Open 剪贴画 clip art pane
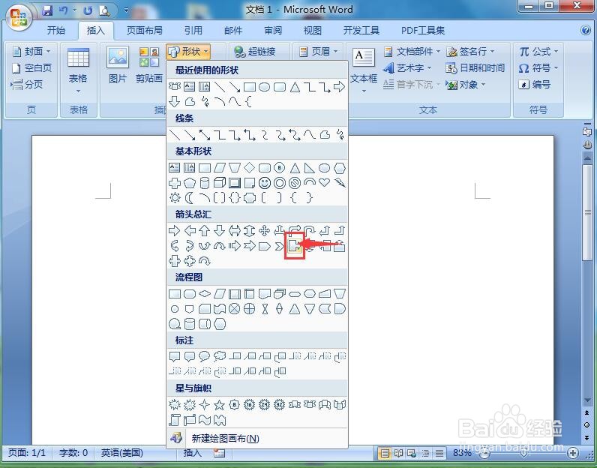The image size is (597, 468). pos(149,64)
